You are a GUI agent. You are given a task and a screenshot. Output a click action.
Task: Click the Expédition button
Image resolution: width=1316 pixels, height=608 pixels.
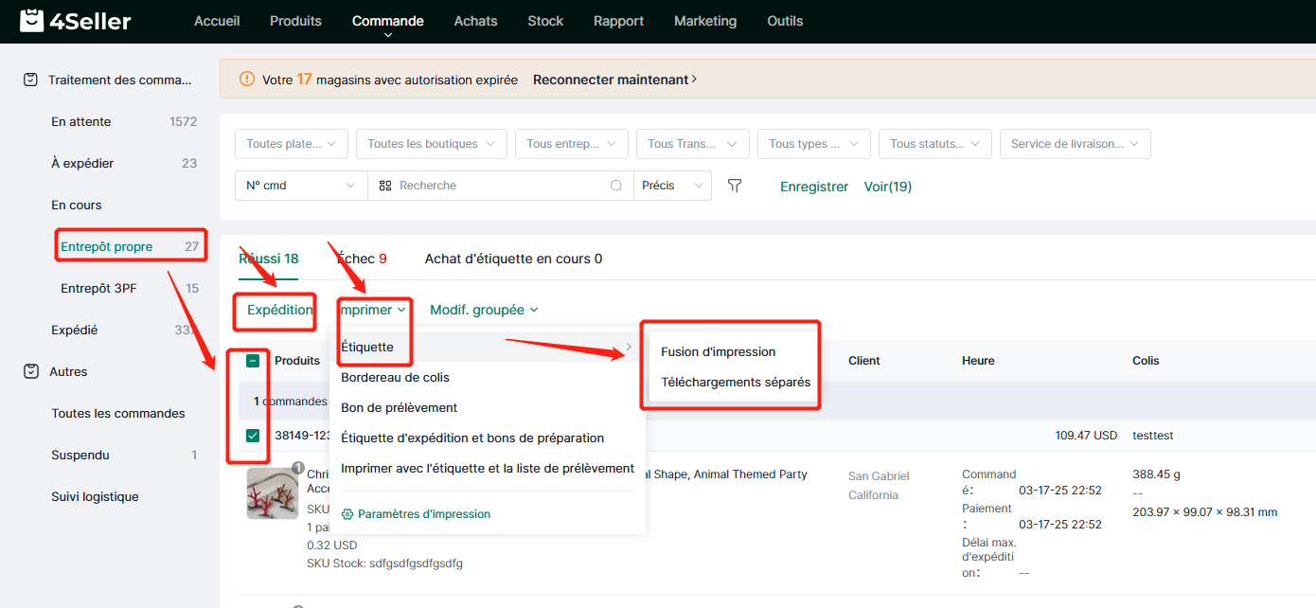coord(280,310)
